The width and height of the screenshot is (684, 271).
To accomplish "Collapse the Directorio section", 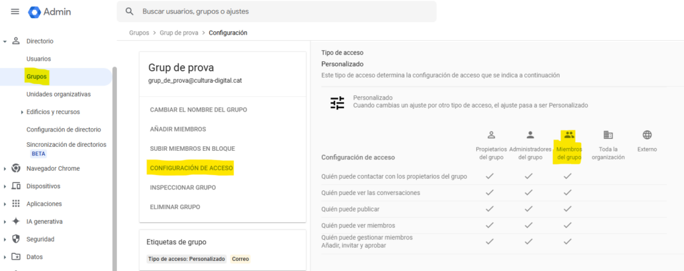I will click(5, 41).
